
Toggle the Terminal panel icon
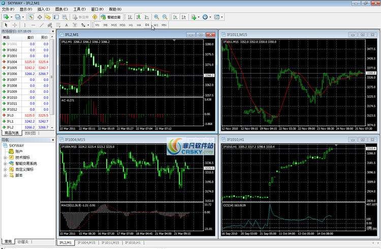[56, 17]
